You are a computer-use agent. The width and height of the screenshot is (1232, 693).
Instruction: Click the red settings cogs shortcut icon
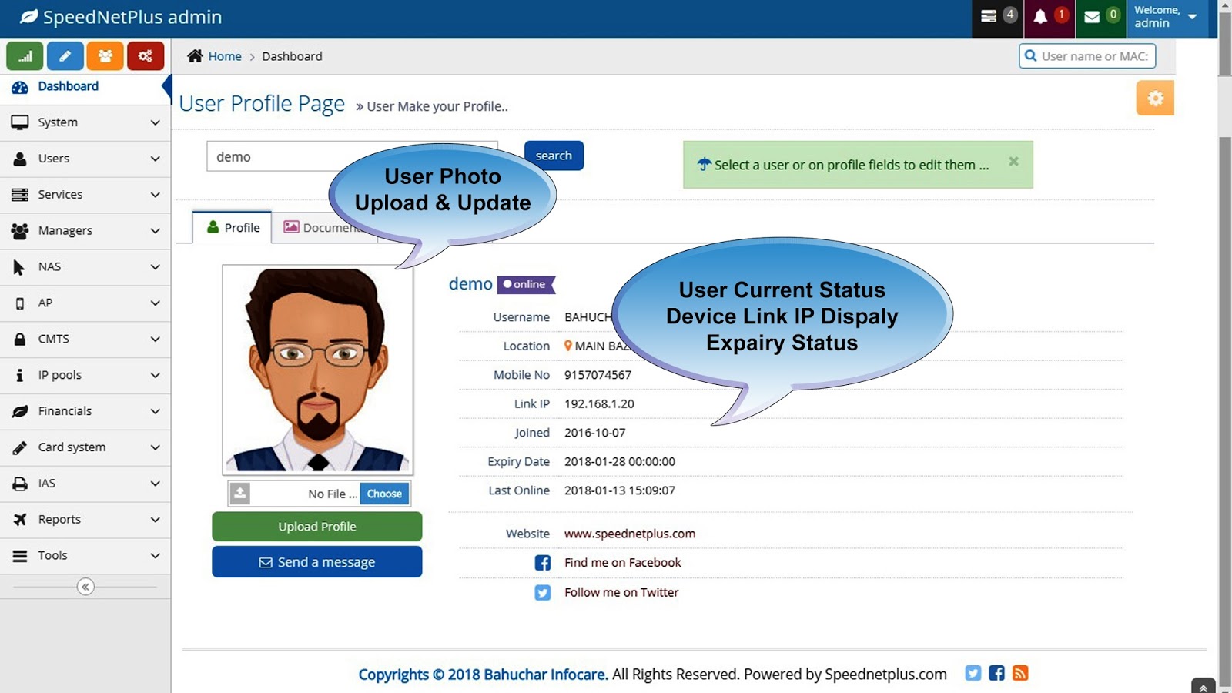click(146, 56)
